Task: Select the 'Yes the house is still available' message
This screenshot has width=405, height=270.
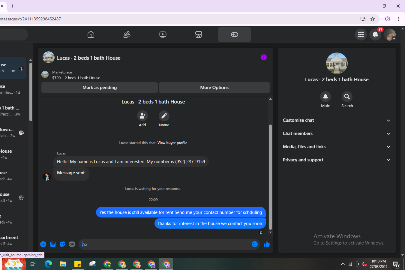Action: click(x=181, y=212)
